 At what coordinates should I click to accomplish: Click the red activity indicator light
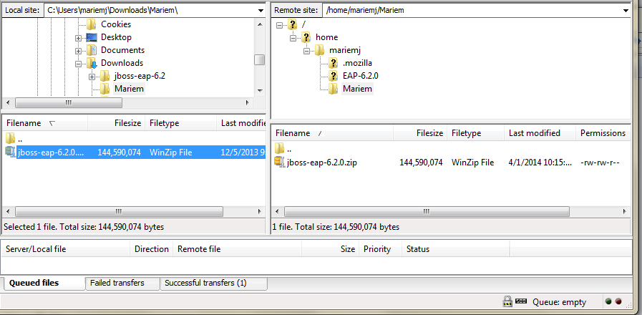[618, 301]
